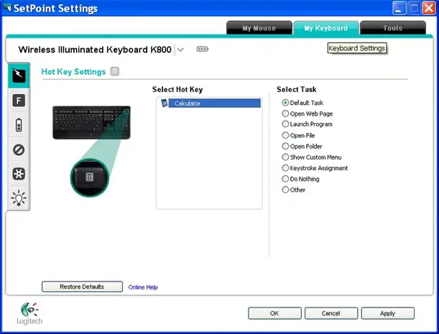Select the Default Task radio option
The image size is (439, 334).
[285, 103]
